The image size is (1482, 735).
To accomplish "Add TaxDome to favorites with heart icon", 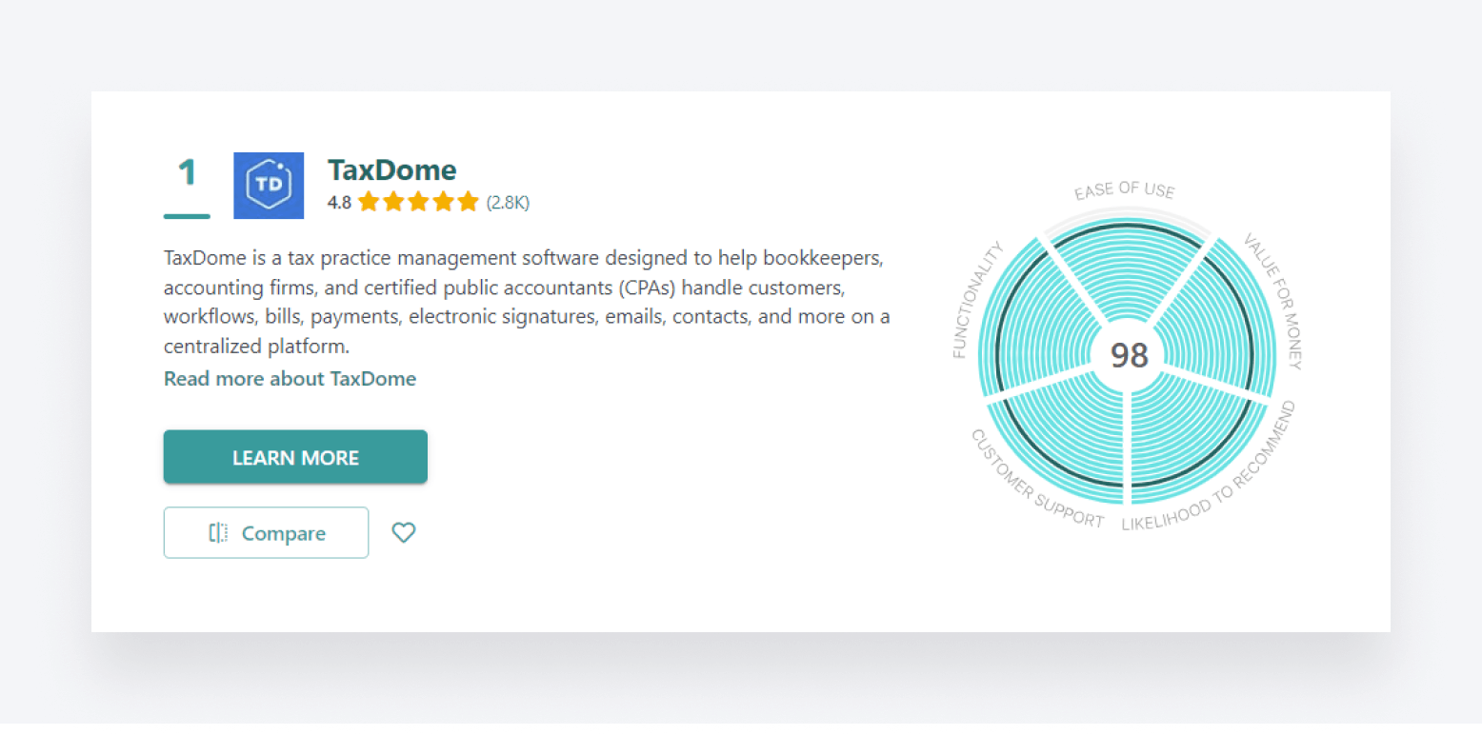I will (404, 532).
